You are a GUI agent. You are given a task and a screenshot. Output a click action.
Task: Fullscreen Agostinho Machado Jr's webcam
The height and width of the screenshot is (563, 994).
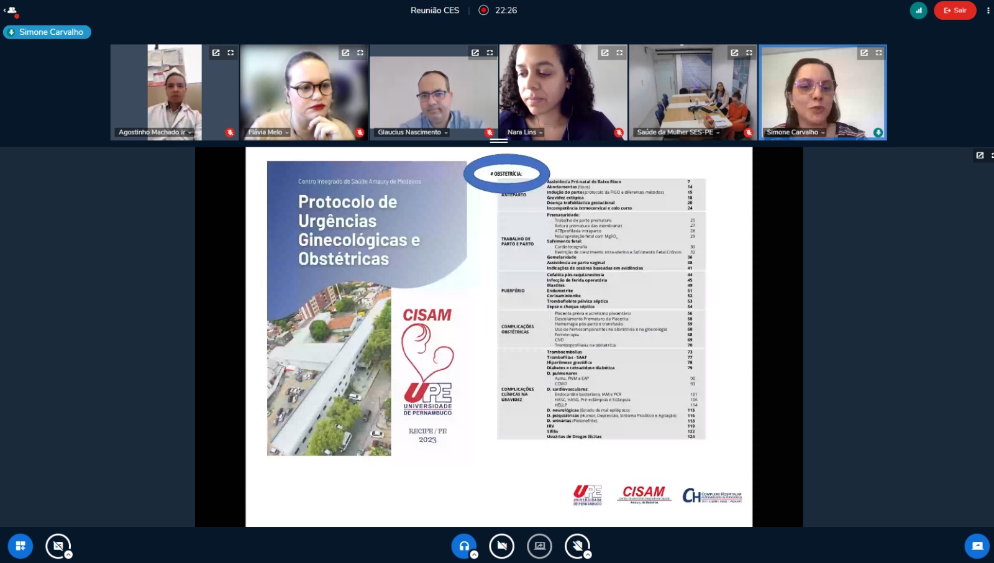(230, 53)
